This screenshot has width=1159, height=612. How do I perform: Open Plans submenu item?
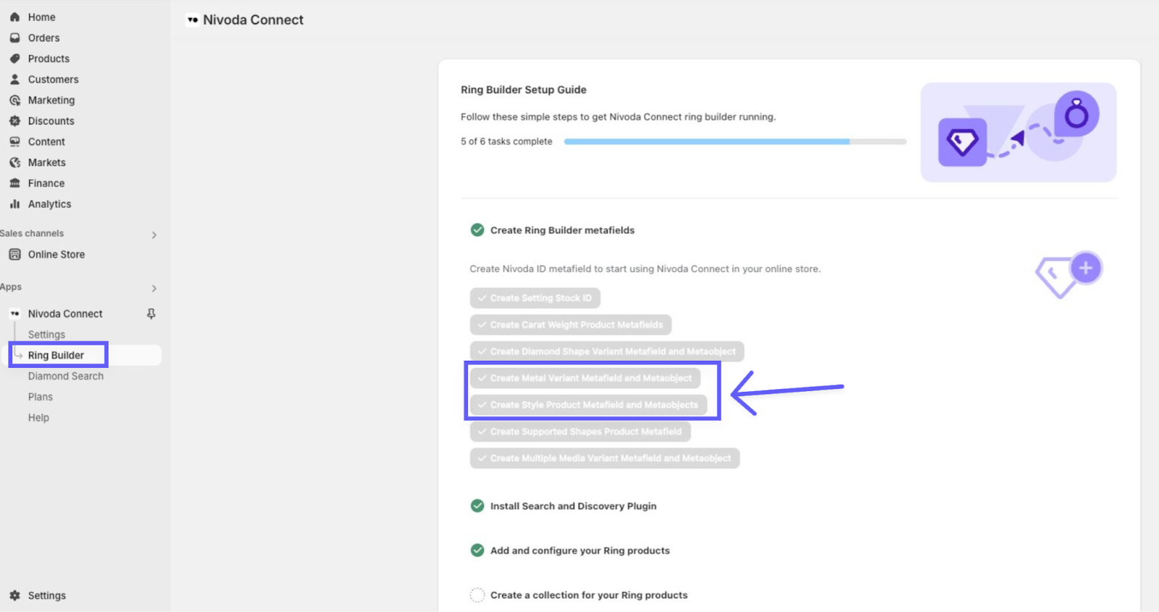[x=41, y=397]
